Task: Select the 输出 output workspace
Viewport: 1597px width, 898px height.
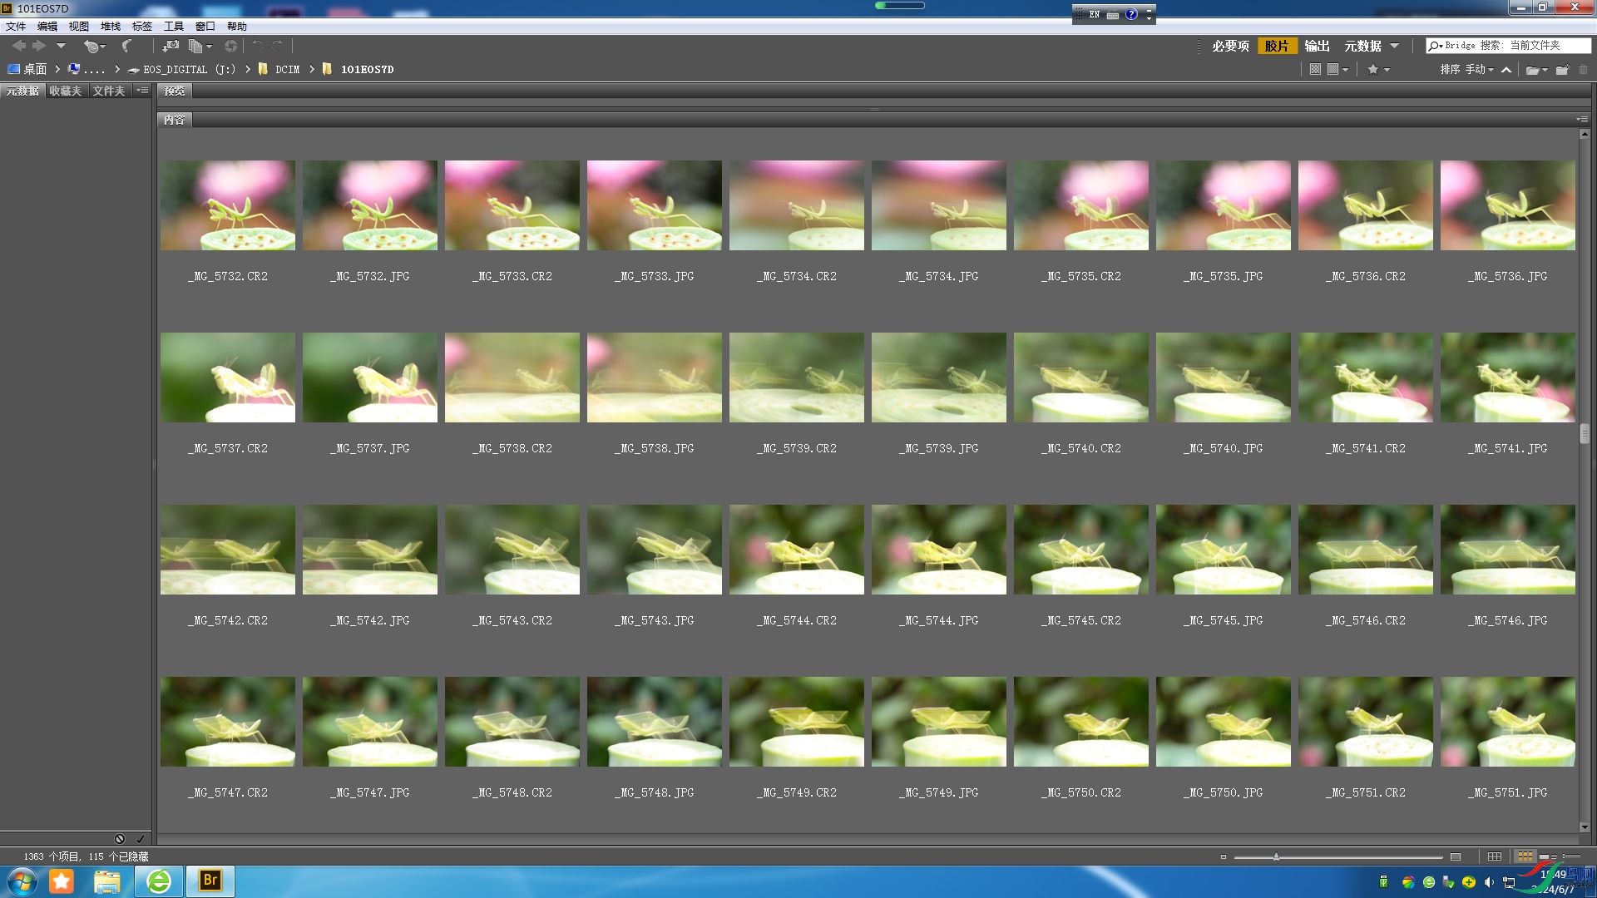Action: tap(1317, 46)
